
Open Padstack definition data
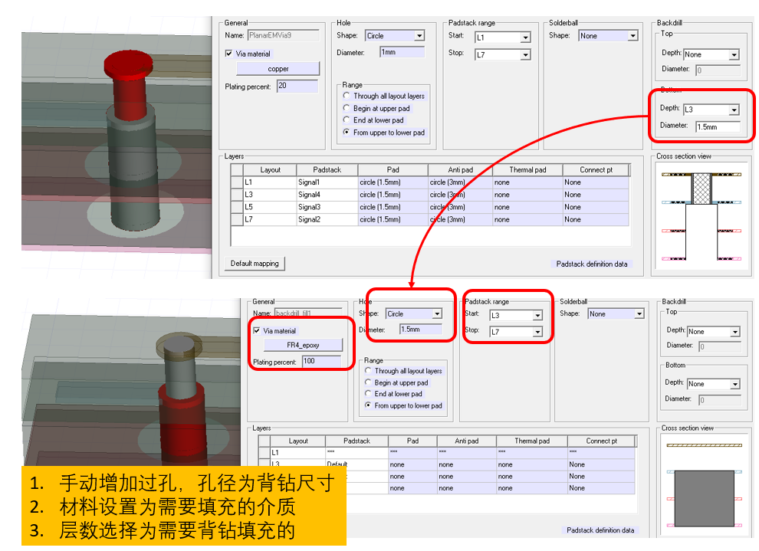click(x=593, y=263)
